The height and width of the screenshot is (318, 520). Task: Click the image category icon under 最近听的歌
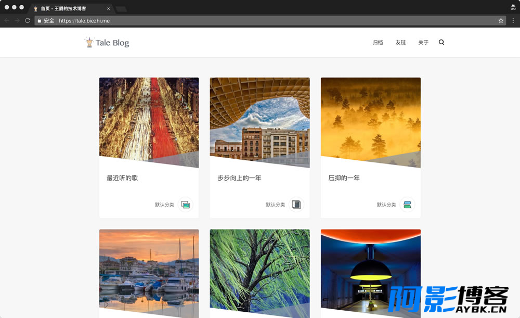(186, 205)
